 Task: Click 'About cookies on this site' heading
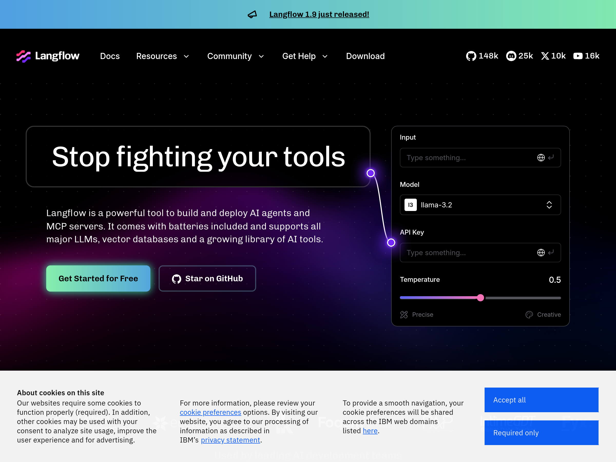[60, 393]
